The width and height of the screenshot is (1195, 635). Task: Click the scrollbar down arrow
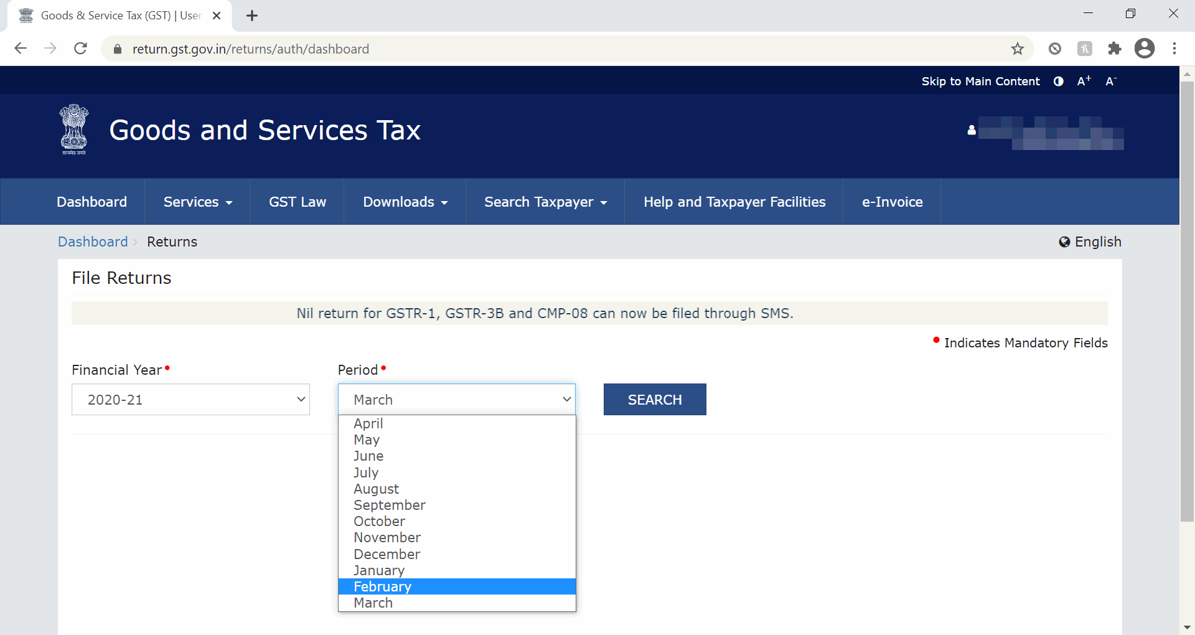click(1187, 628)
